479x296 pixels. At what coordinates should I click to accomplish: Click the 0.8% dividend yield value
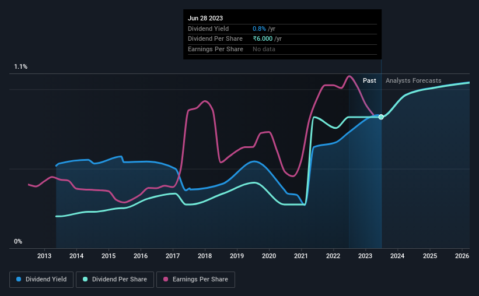click(259, 29)
